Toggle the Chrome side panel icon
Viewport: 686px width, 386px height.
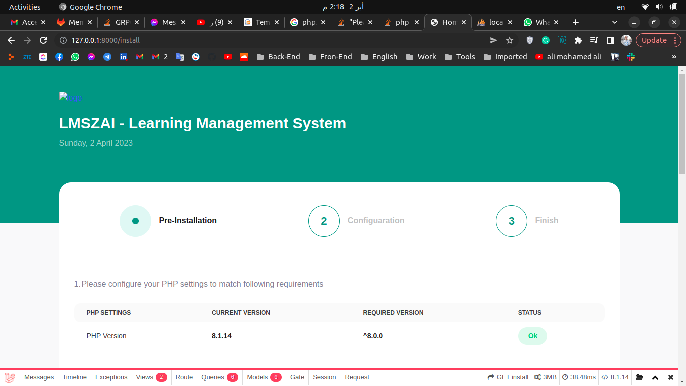(x=610, y=40)
